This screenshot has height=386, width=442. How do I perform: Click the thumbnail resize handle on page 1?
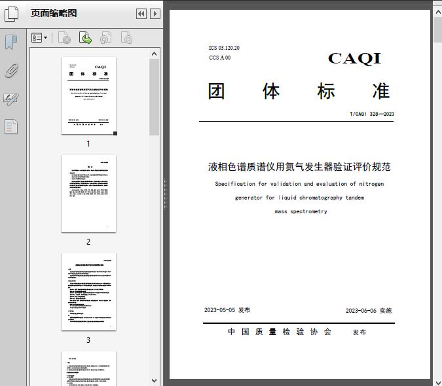point(115,133)
